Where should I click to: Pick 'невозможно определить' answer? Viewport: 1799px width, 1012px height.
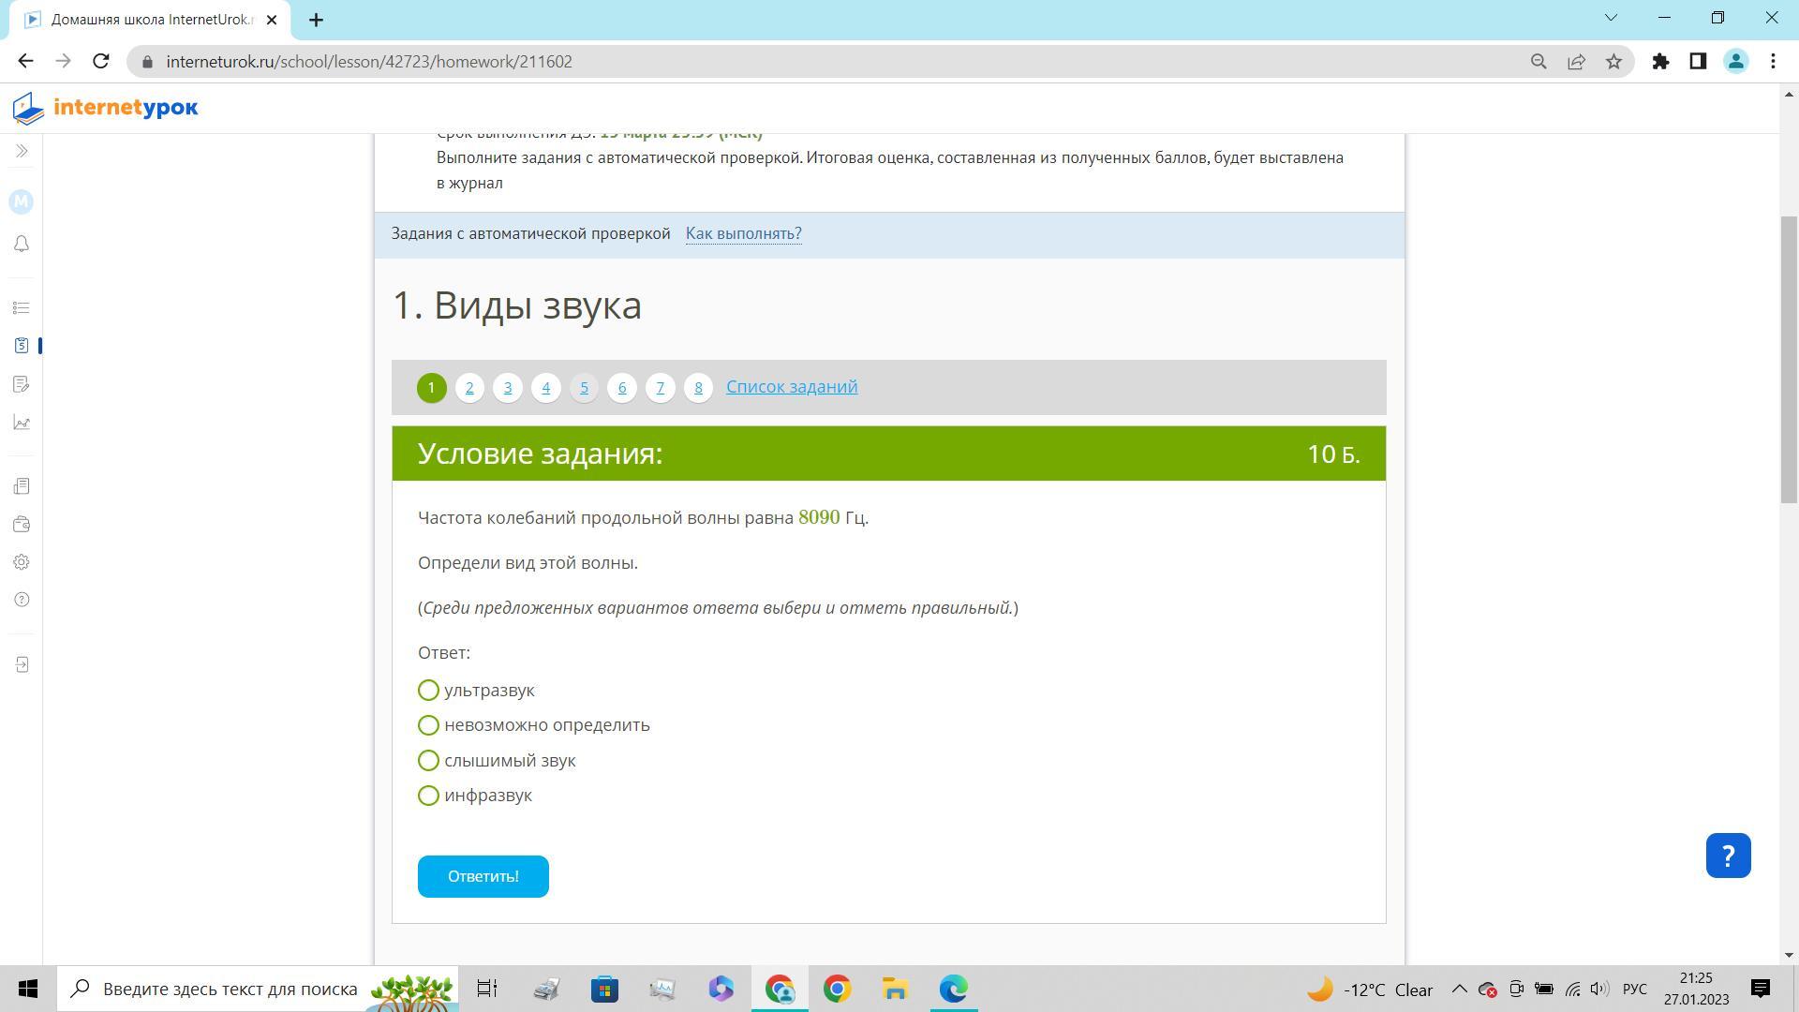tap(428, 725)
